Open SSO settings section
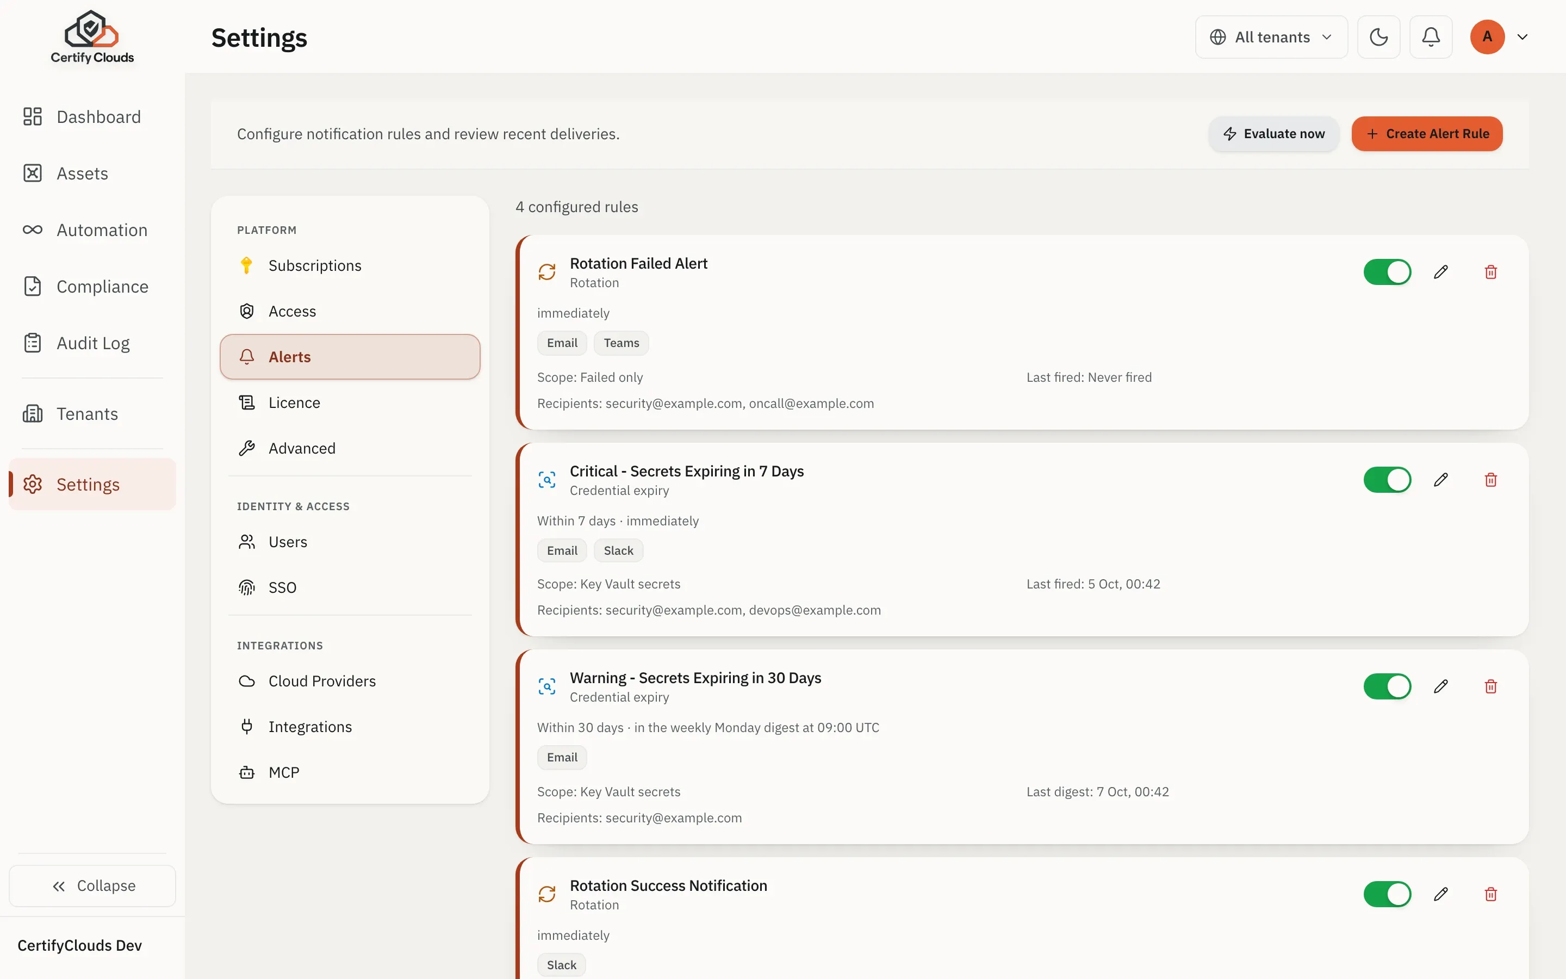The image size is (1566, 979). 350,587
